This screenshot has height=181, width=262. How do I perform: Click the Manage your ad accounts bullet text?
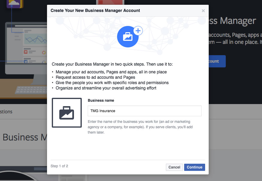click(111, 72)
